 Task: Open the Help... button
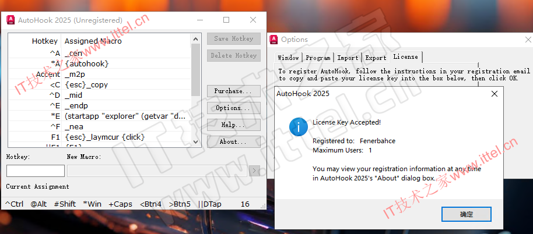[x=233, y=125]
